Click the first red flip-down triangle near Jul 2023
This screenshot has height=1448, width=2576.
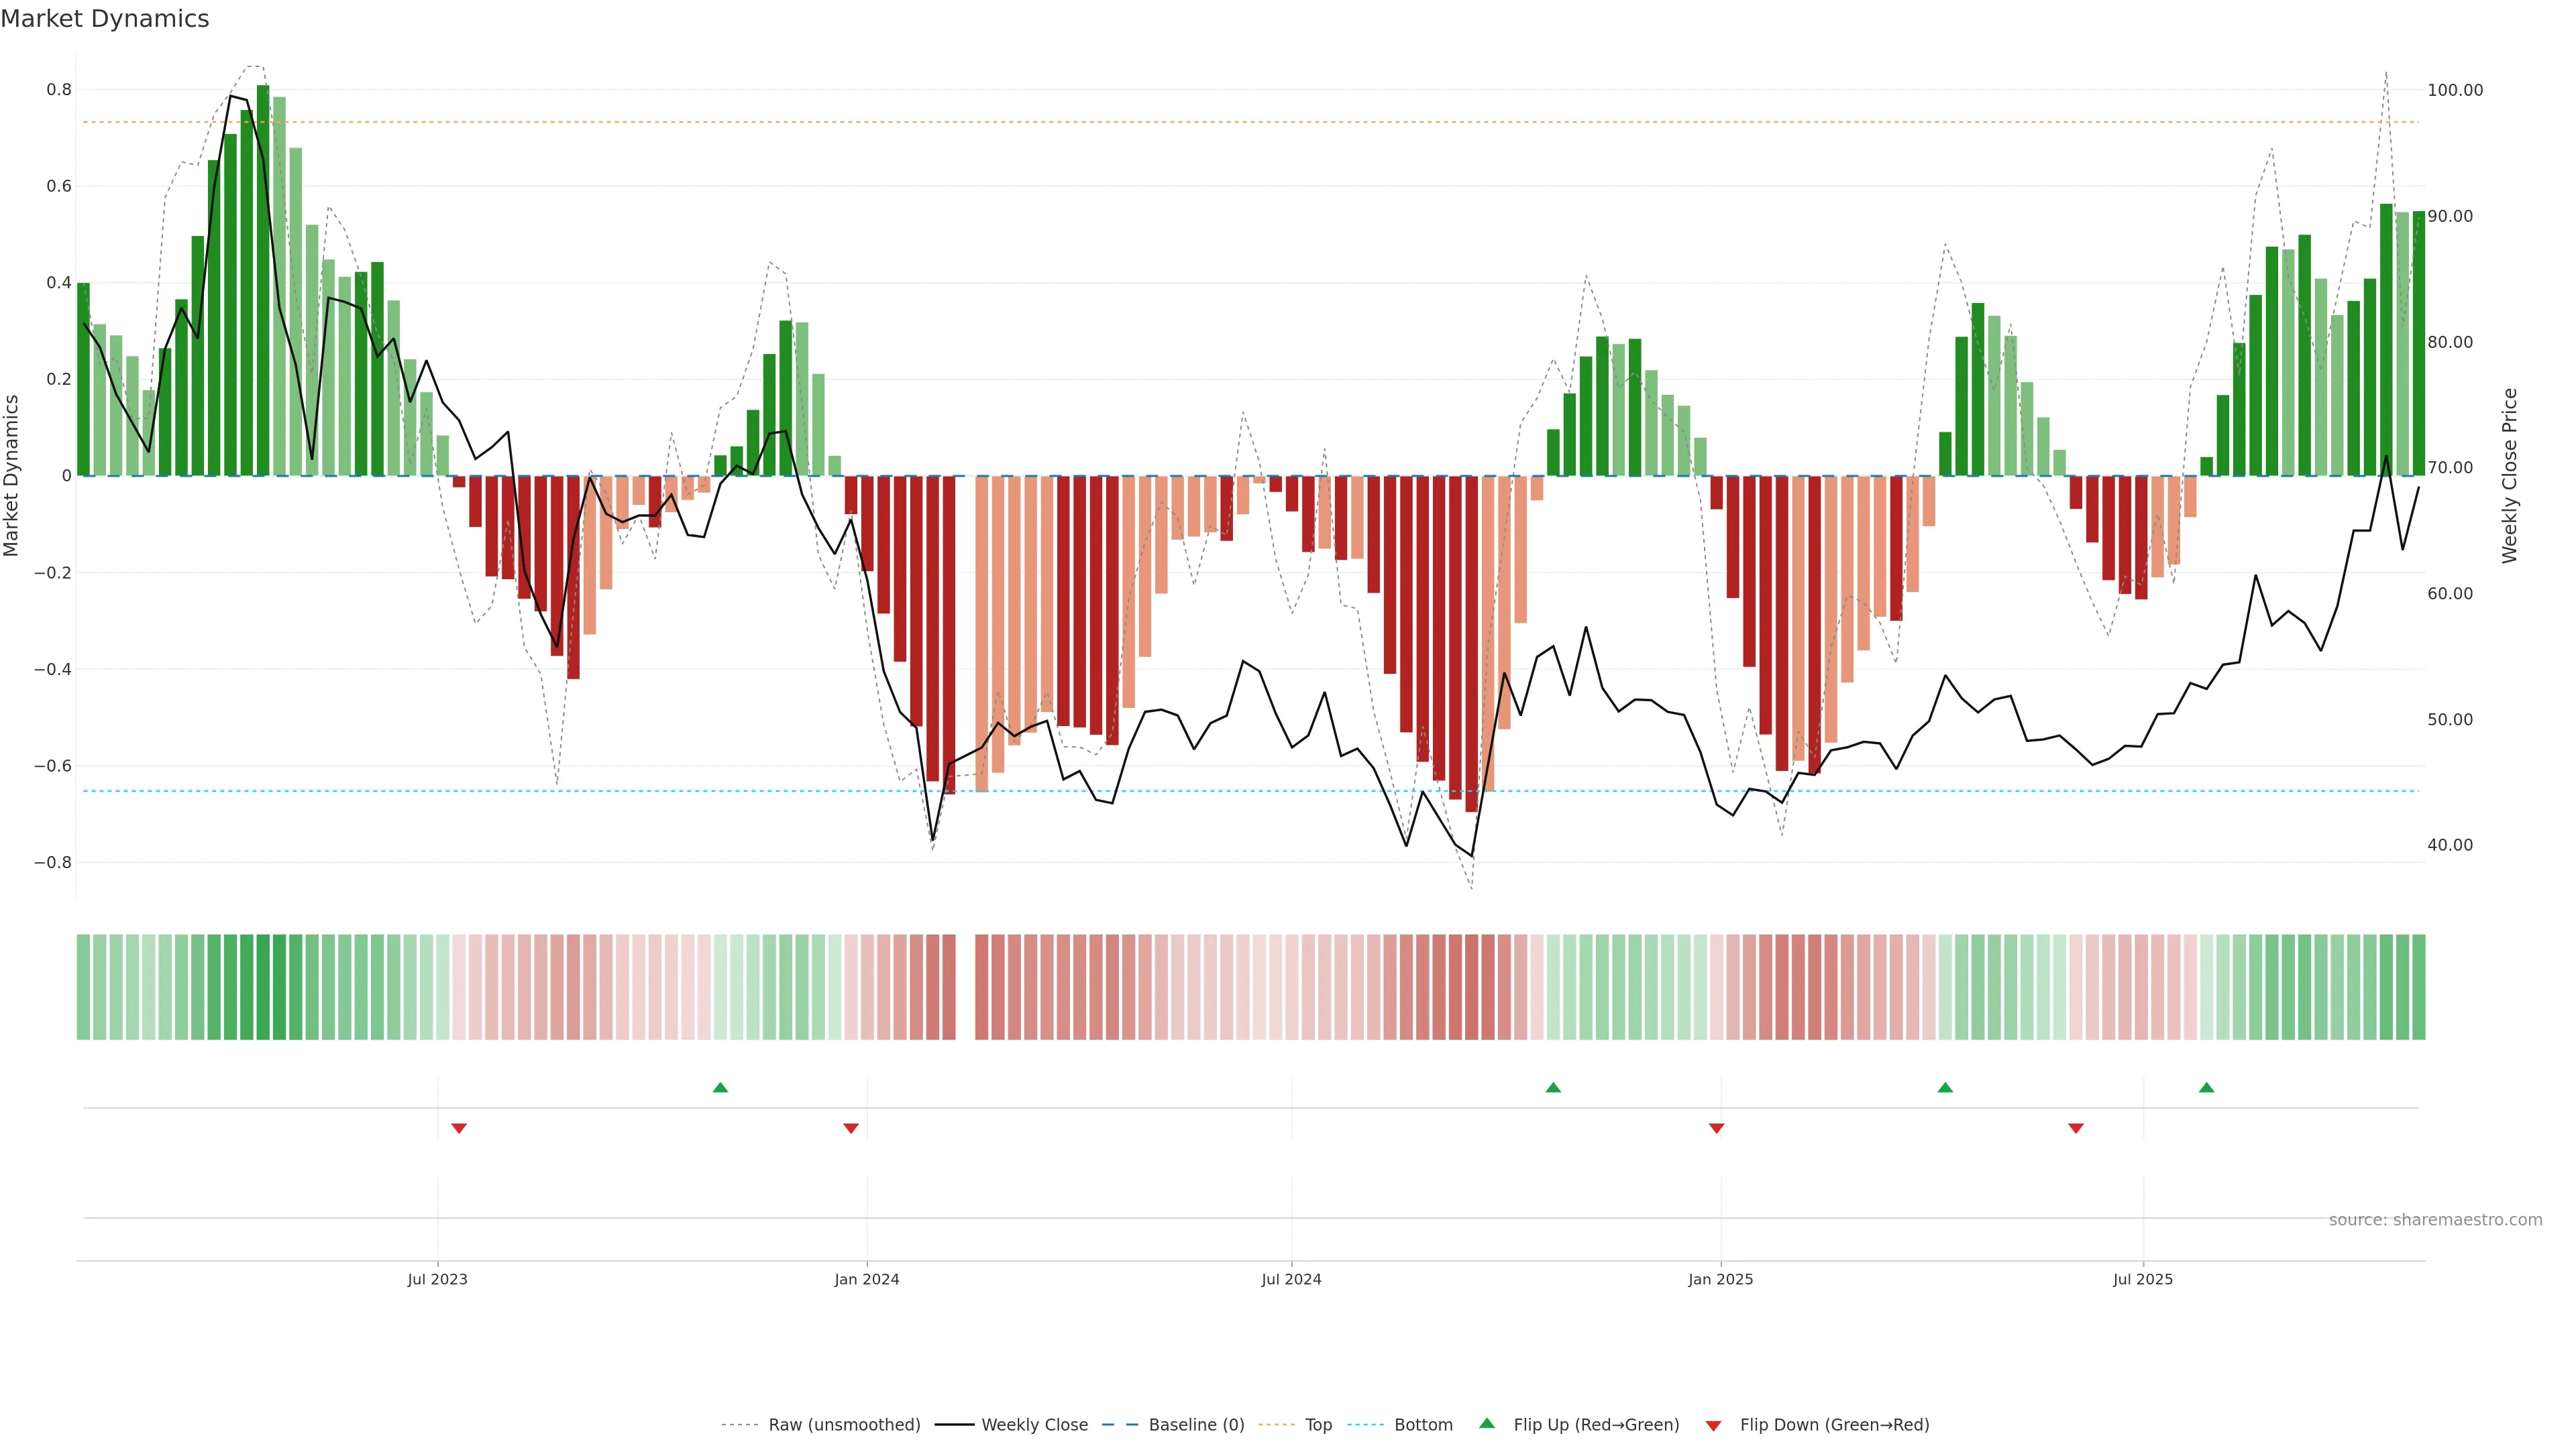click(459, 1128)
